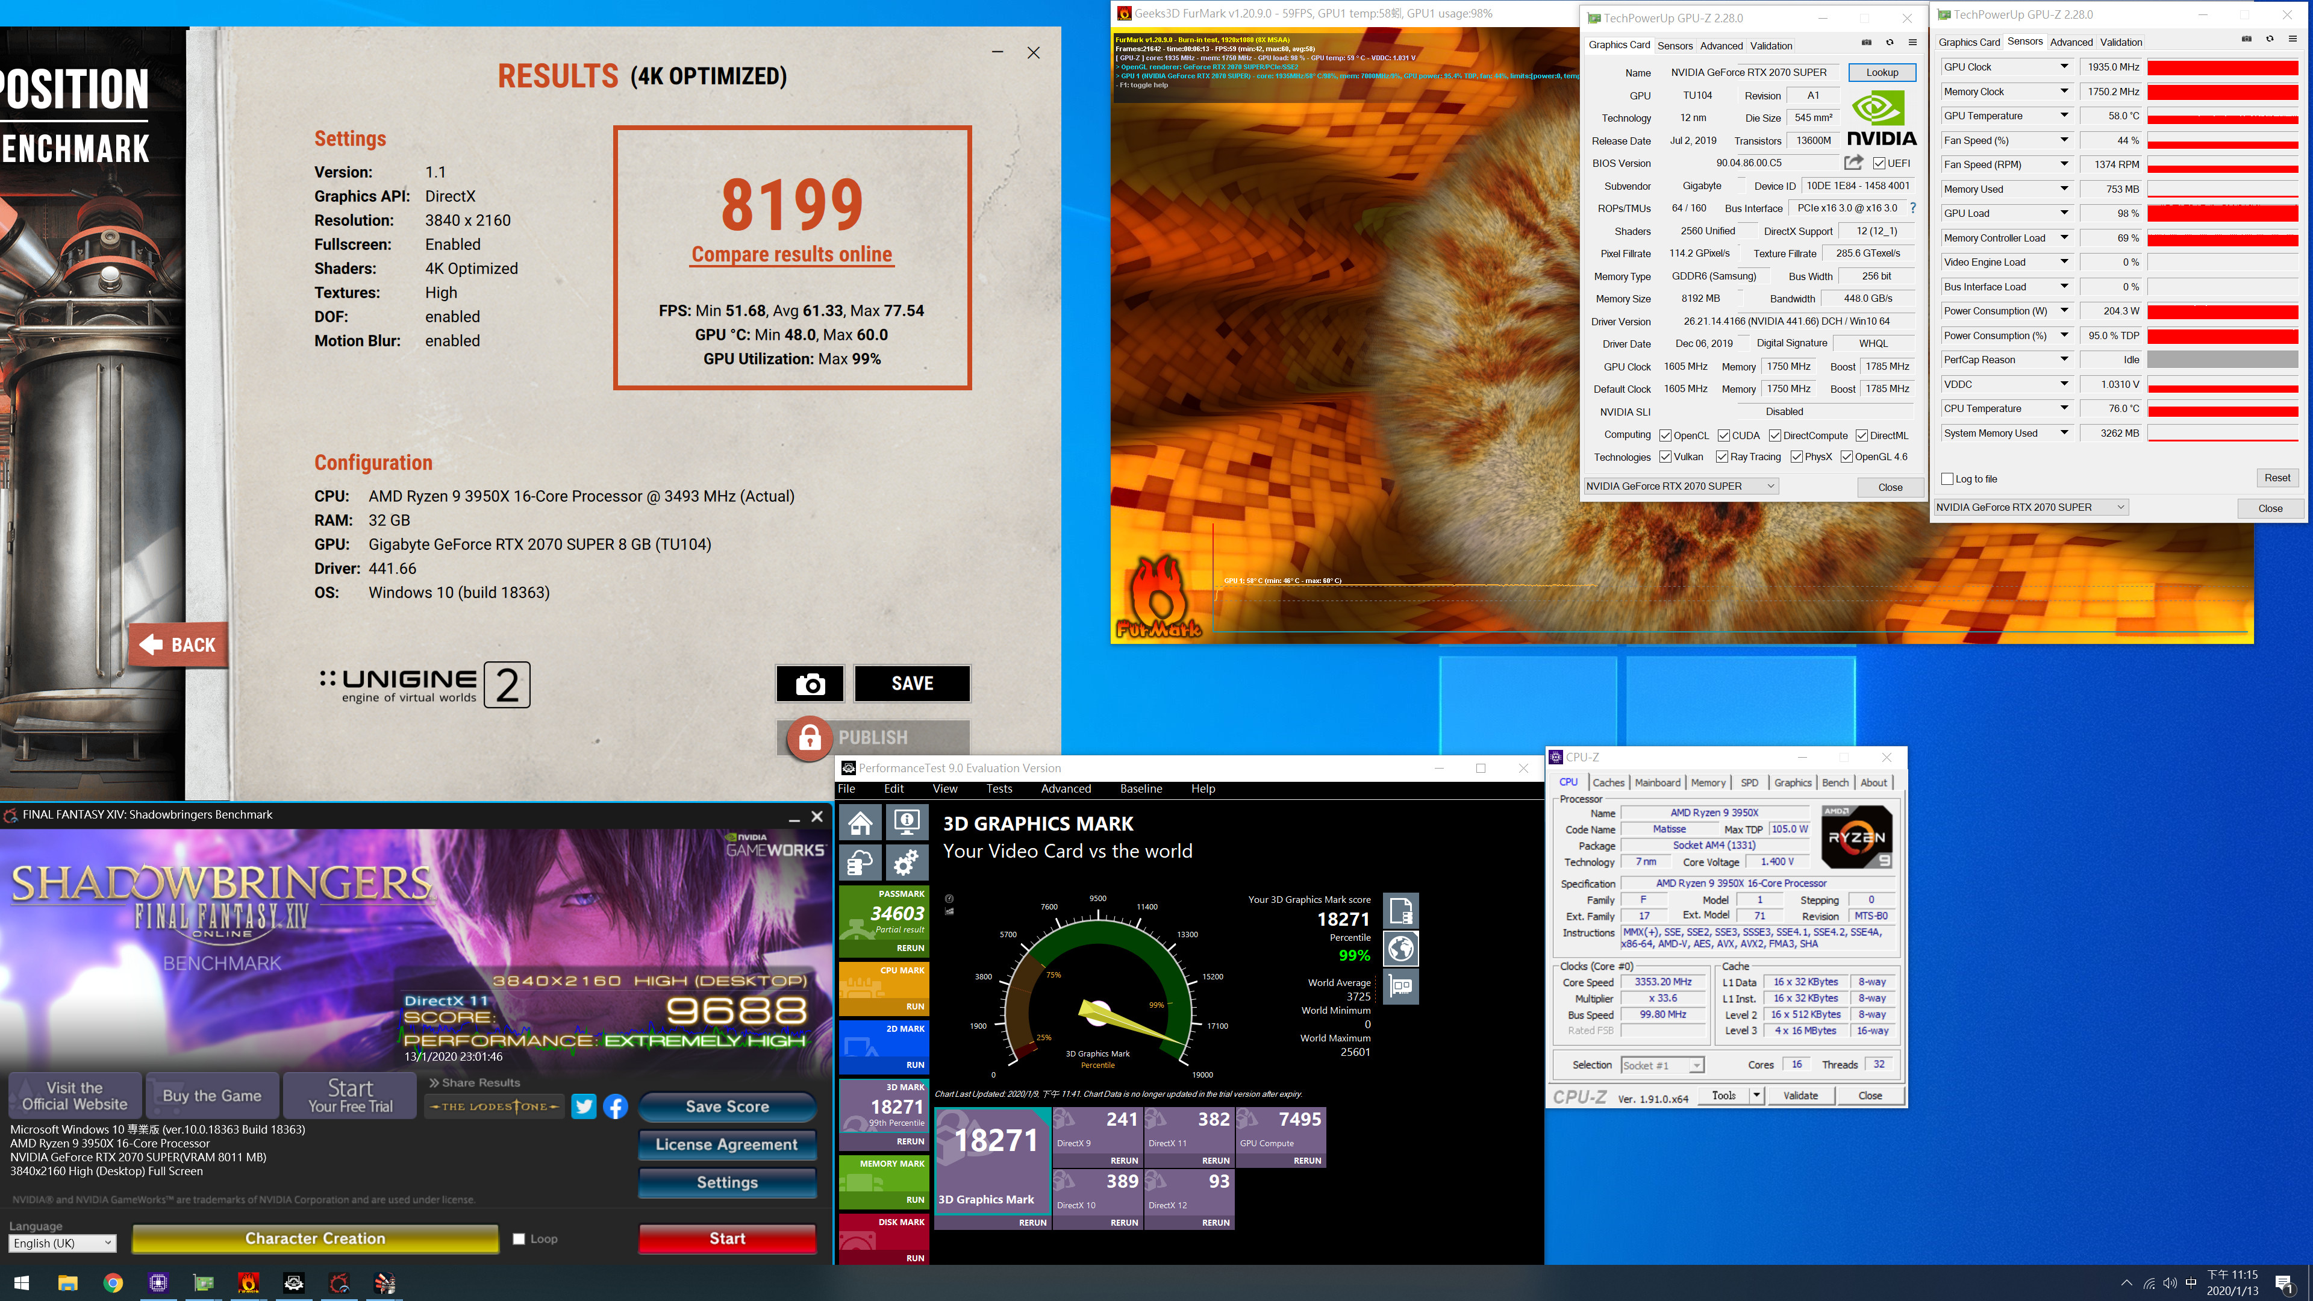Click GPU-Z Sensors window screenshot camera icon
Screen dimensions: 2313x1301
click(2247, 39)
